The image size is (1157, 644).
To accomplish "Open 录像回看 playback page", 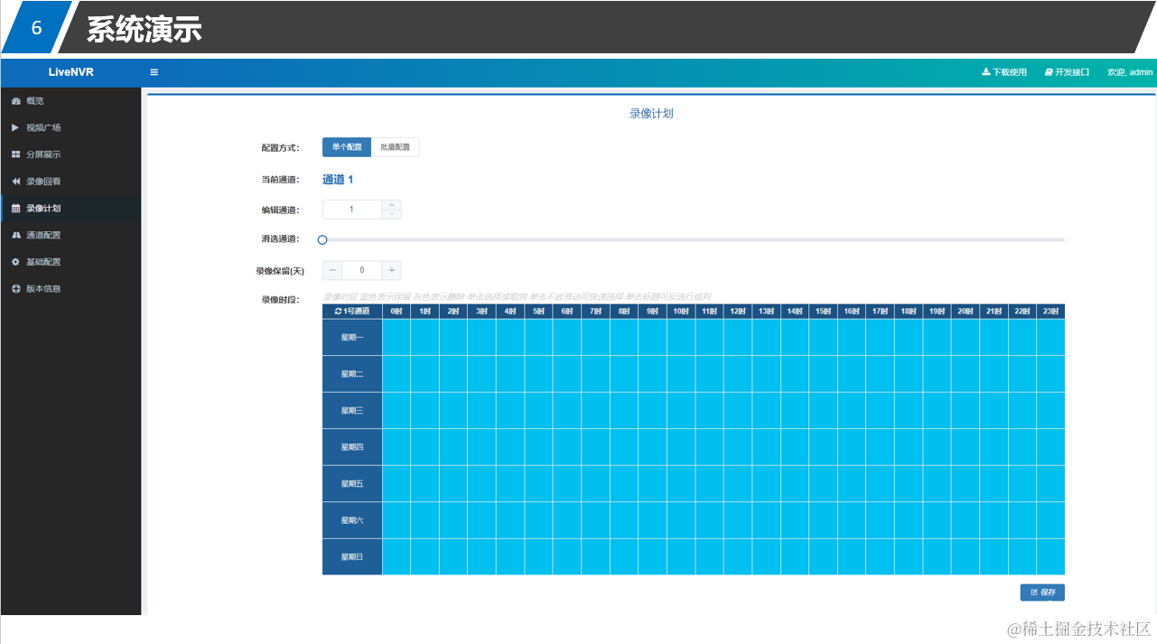I will click(70, 182).
